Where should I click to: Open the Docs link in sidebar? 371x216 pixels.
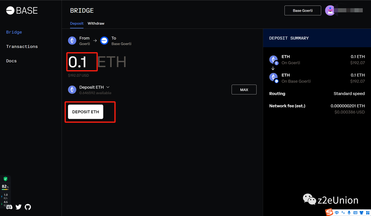11,61
